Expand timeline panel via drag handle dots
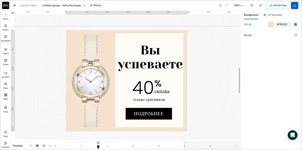Screen dimensions: 302x150 [x=126, y=140]
